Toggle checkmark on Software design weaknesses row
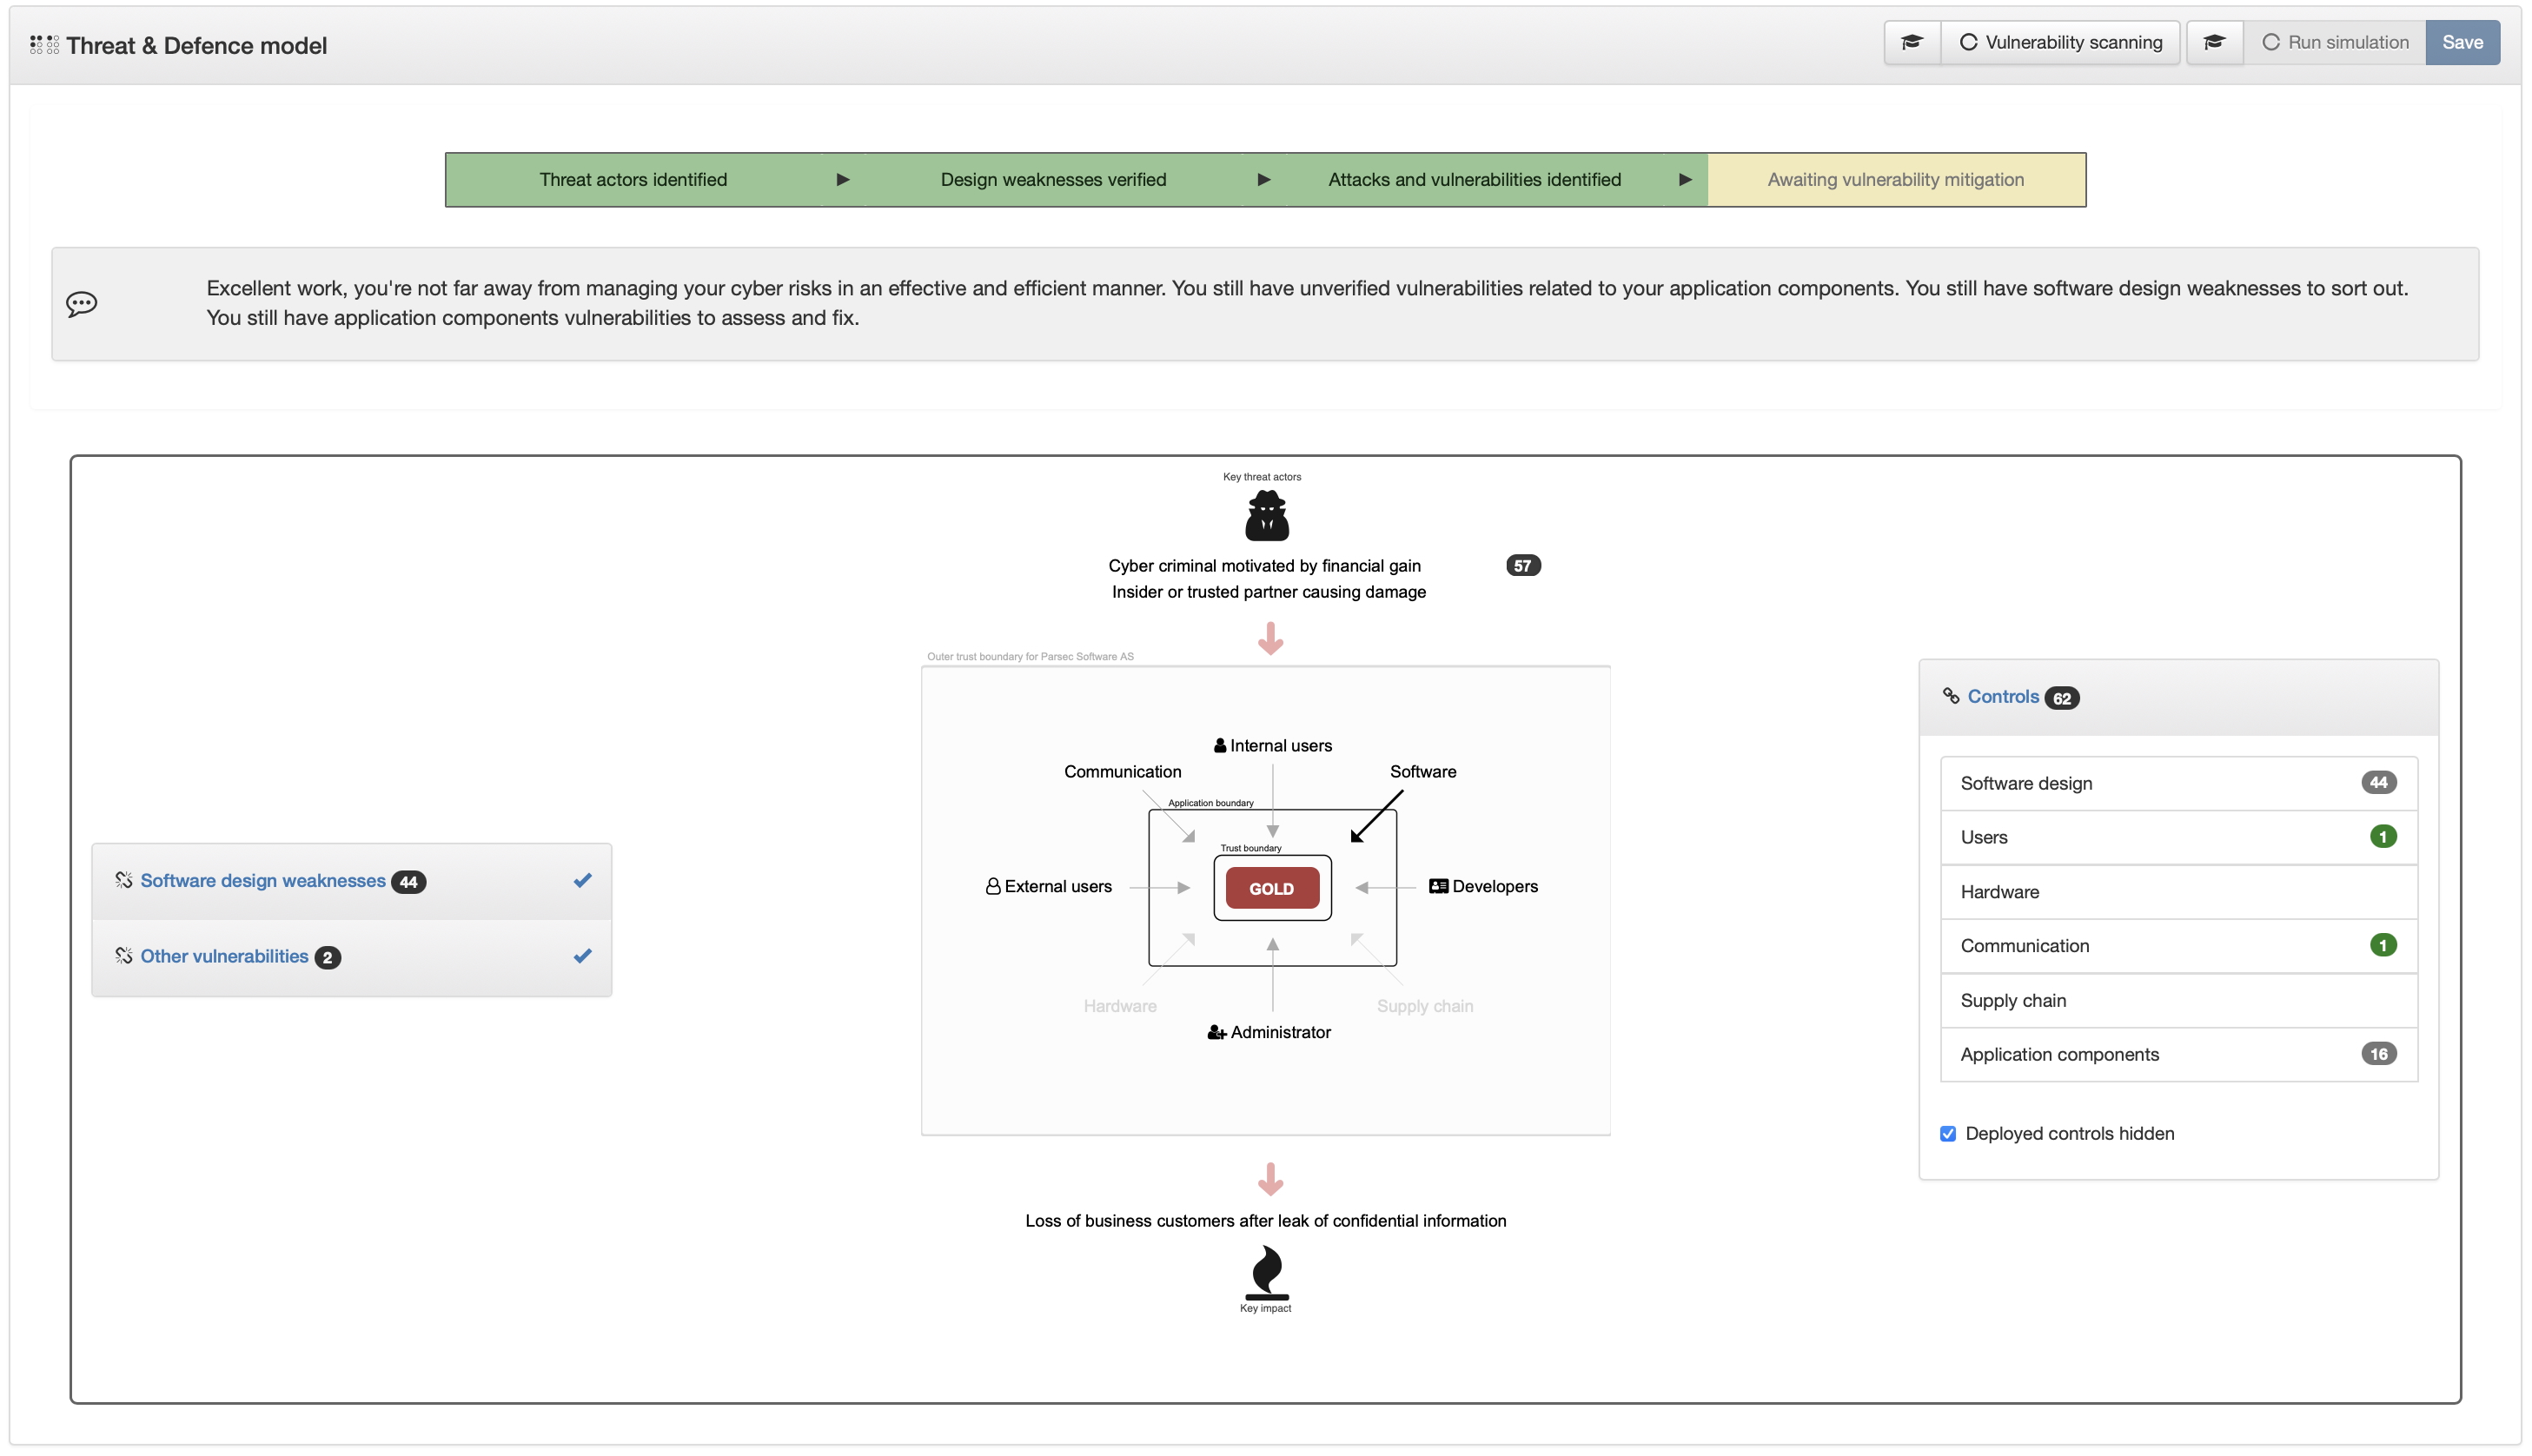The width and height of the screenshot is (2532, 1456). pos(582,880)
